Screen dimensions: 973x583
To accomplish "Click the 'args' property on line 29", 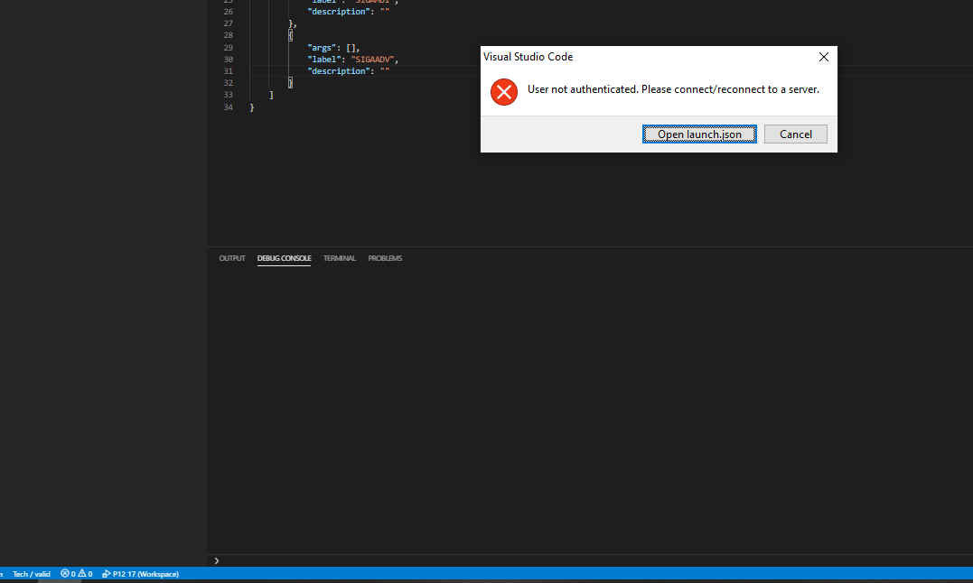I will pyautogui.click(x=318, y=47).
